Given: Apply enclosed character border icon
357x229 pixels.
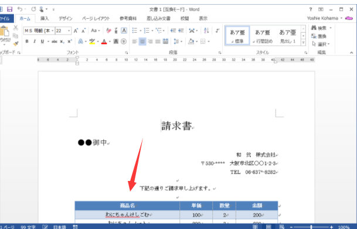Looking at the screenshot, I should [124, 30].
